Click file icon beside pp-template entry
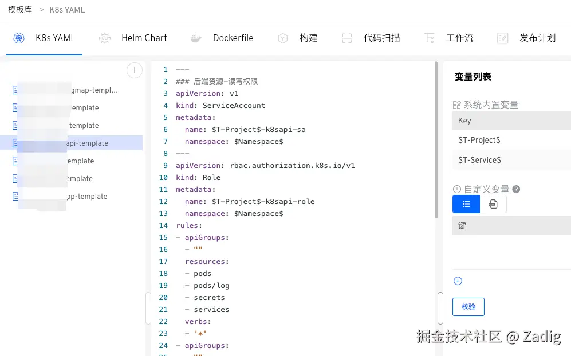The width and height of the screenshot is (571, 356). (15, 196)
